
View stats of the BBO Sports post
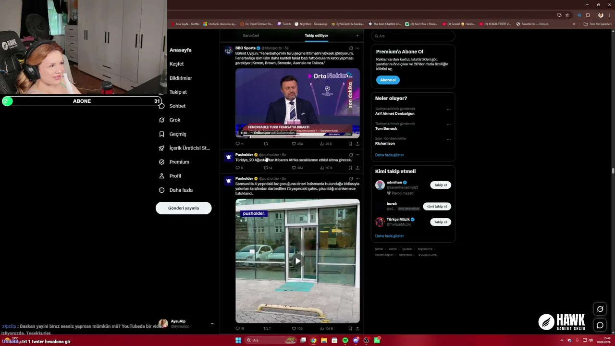(326, 144)
